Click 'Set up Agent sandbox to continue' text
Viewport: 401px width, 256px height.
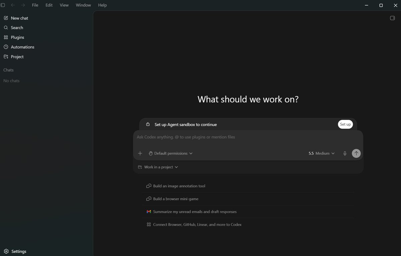pos(186,124)
